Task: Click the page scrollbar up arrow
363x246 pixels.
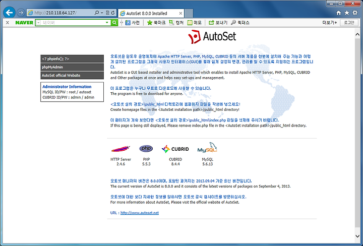Action: coord(357,34)
